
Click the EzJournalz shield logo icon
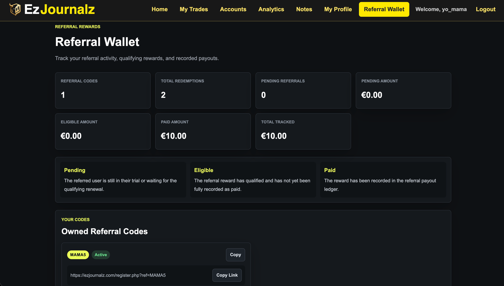[x=15, y=9]
